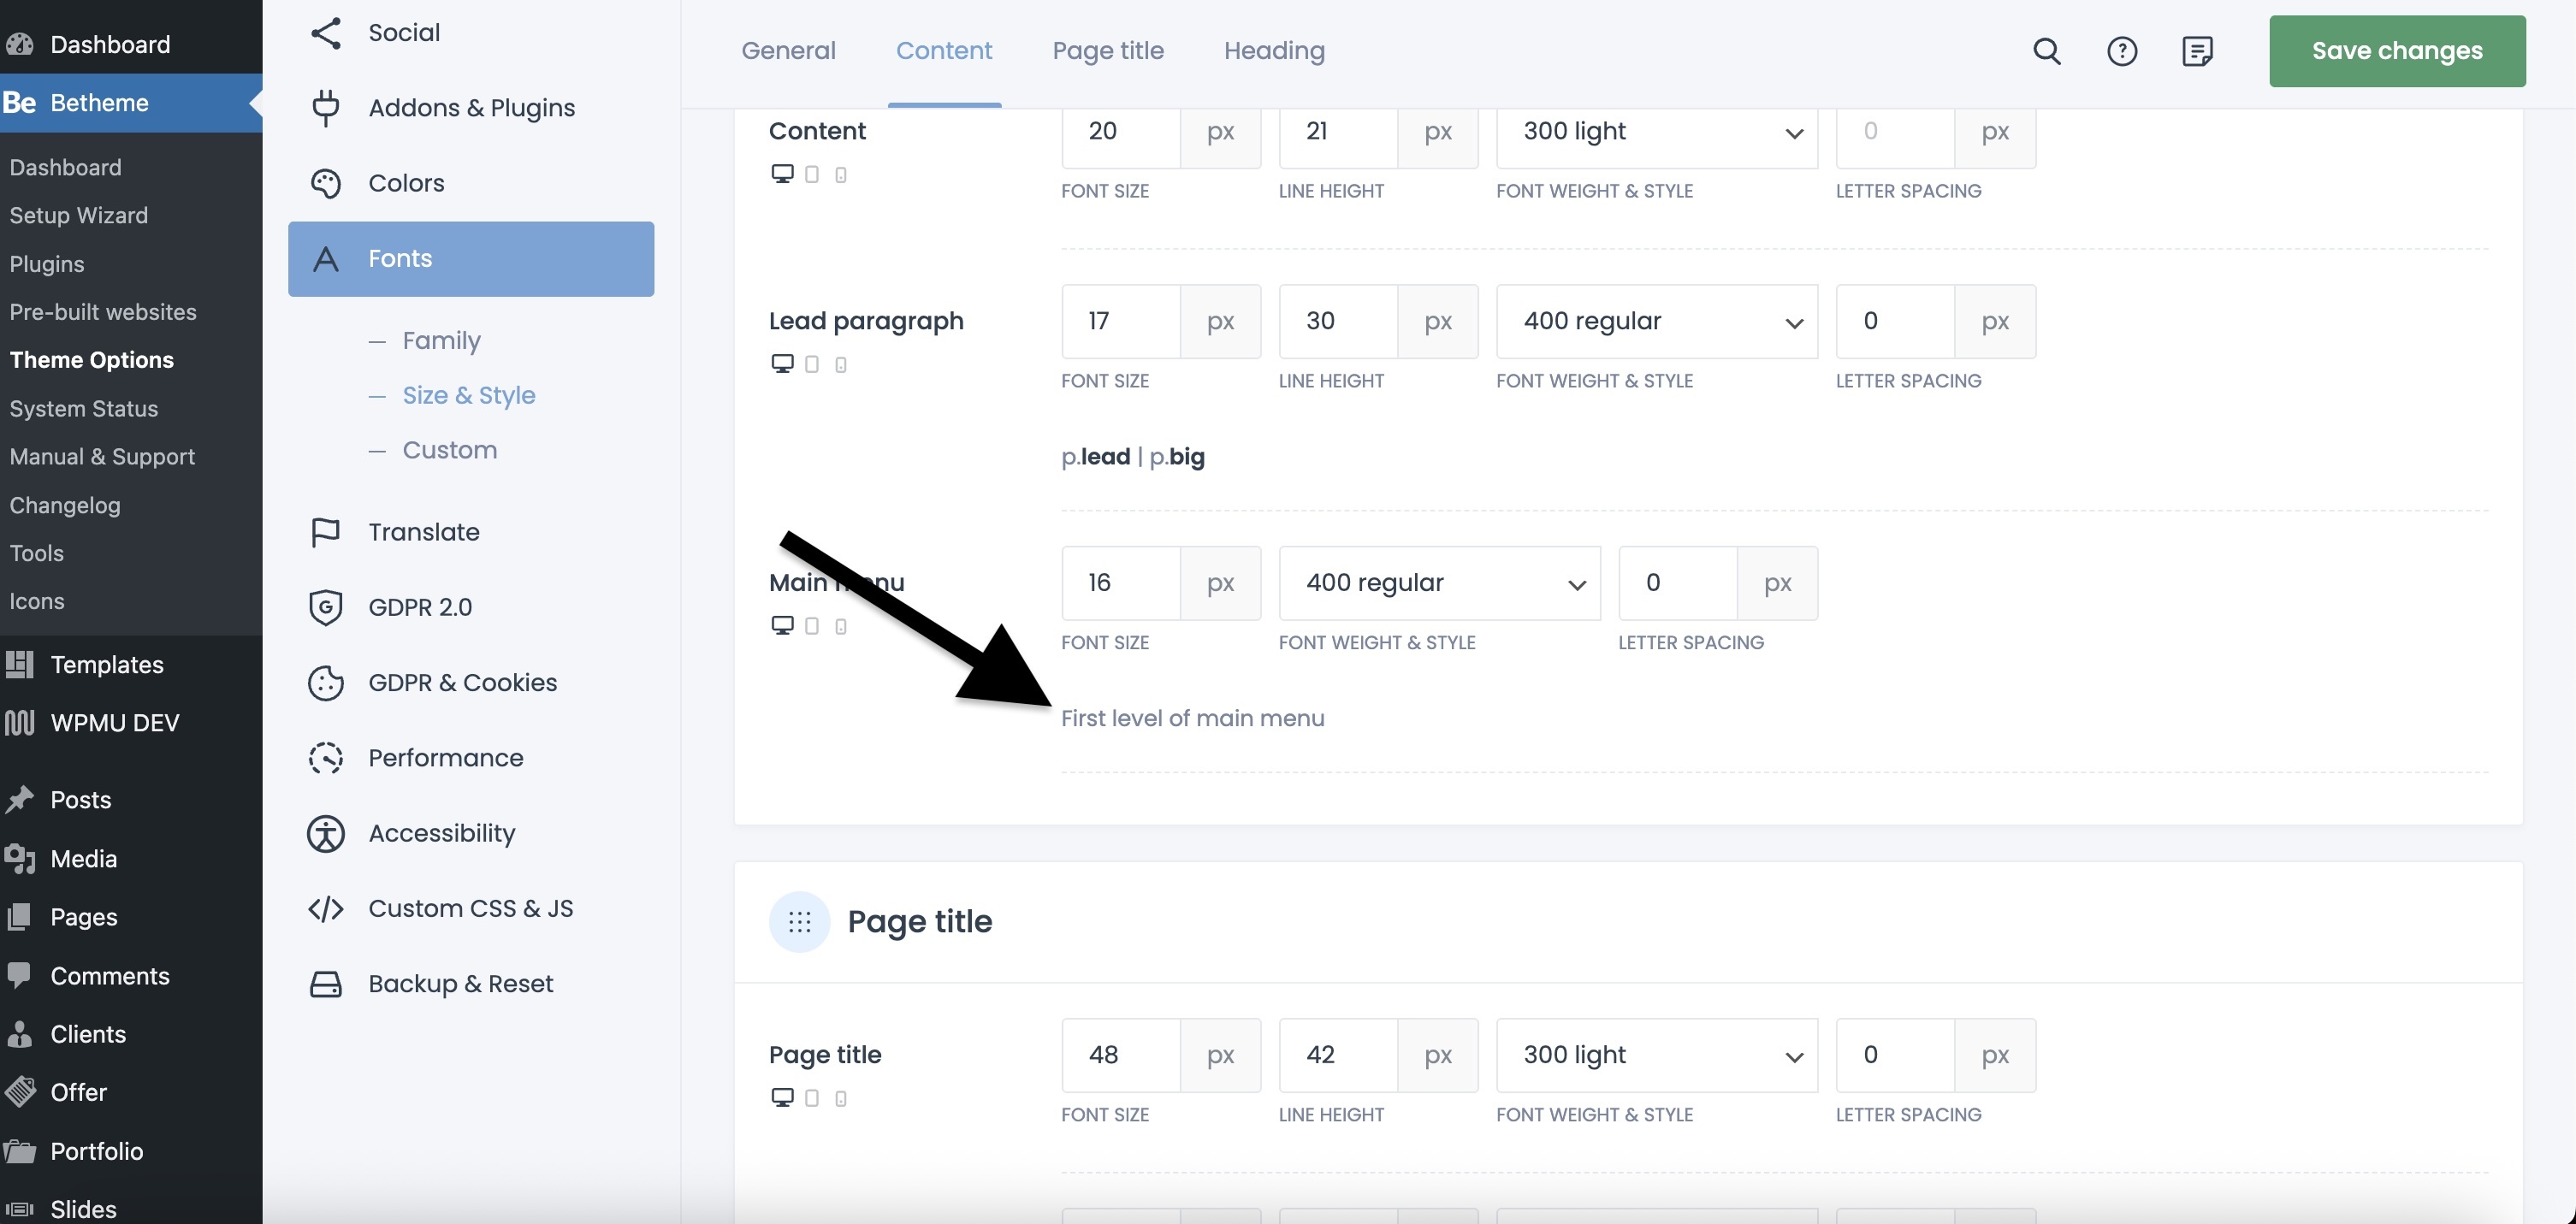Open the GDPR 2.0 shield section
Screen dimensions: 2576x1224
[419, 607]
